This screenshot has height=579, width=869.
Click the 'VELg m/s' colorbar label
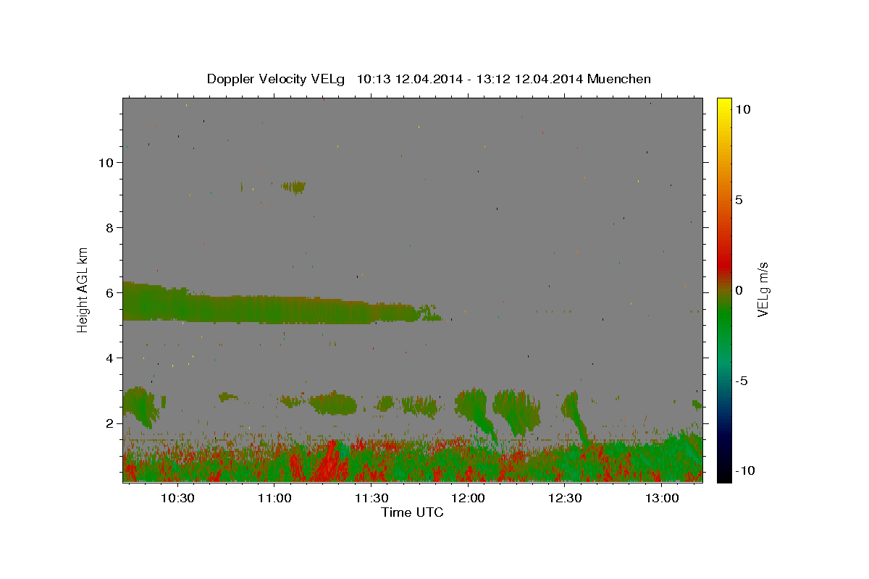pos(763,289)
